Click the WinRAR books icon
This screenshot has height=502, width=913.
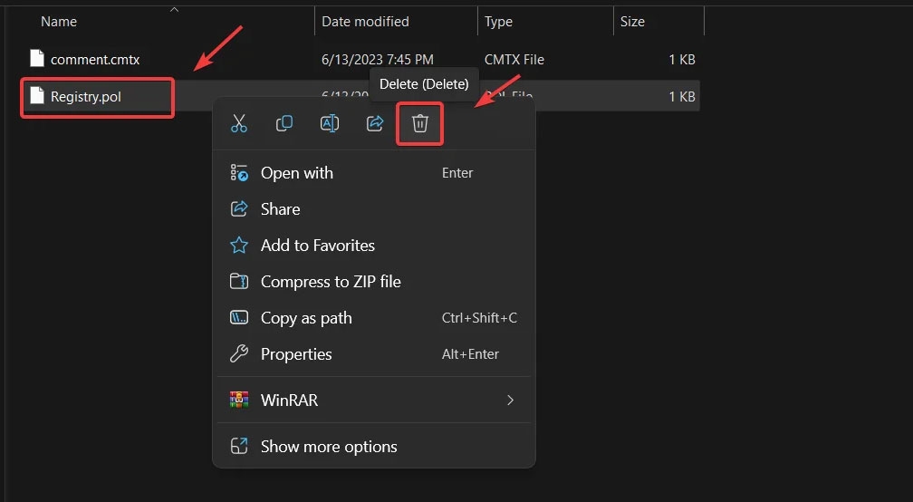point(239,401)
